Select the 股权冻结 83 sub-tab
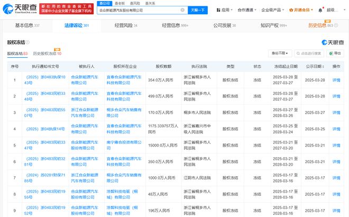Image resolution: width=349 pixels, height=217 pixels. tap(17, 53)
